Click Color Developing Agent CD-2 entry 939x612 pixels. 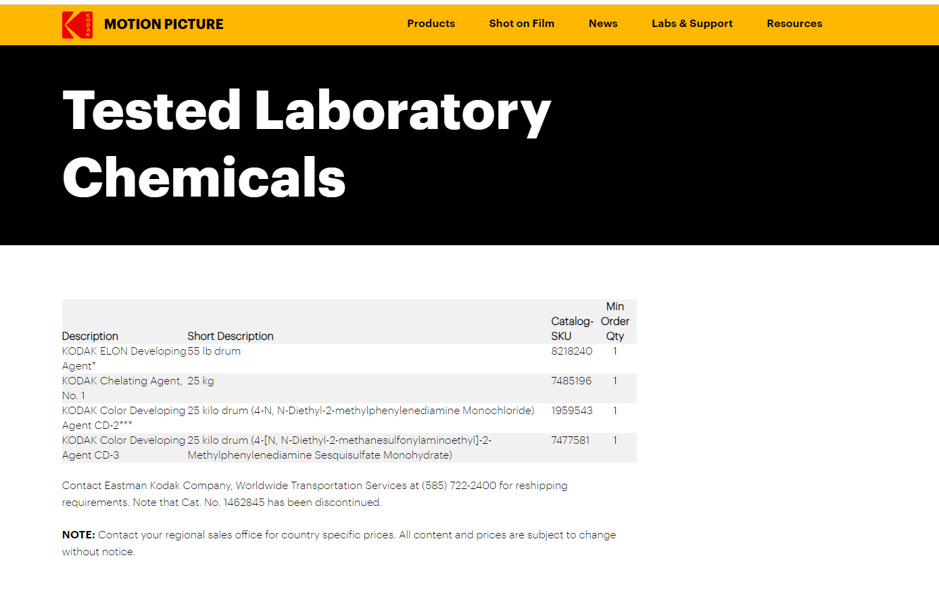[123, 411]
